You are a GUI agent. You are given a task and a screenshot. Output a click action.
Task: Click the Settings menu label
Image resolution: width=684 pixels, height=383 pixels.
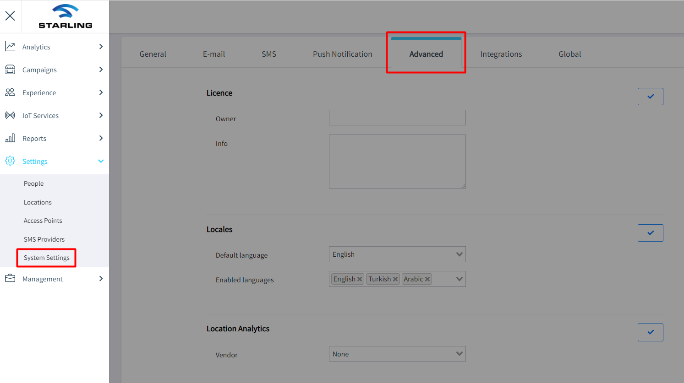(x=35, y=162)
